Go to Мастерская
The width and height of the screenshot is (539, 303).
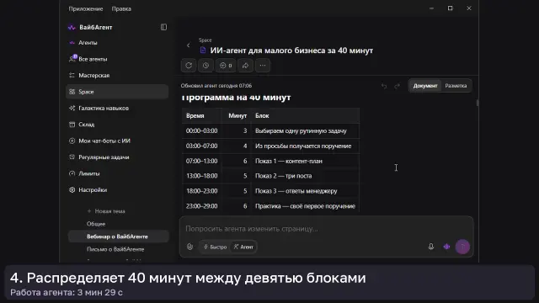click(93, 75)
